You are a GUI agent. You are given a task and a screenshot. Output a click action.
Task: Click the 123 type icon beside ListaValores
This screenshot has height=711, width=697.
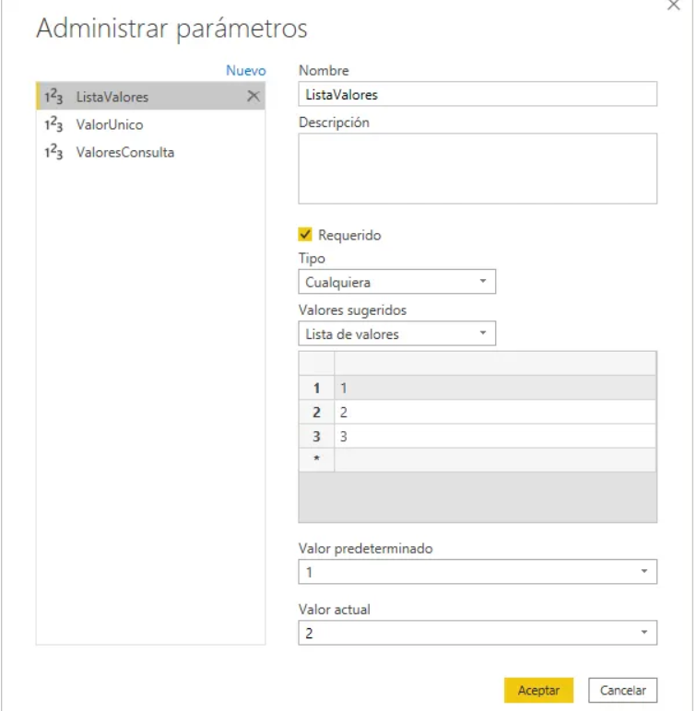54,97
